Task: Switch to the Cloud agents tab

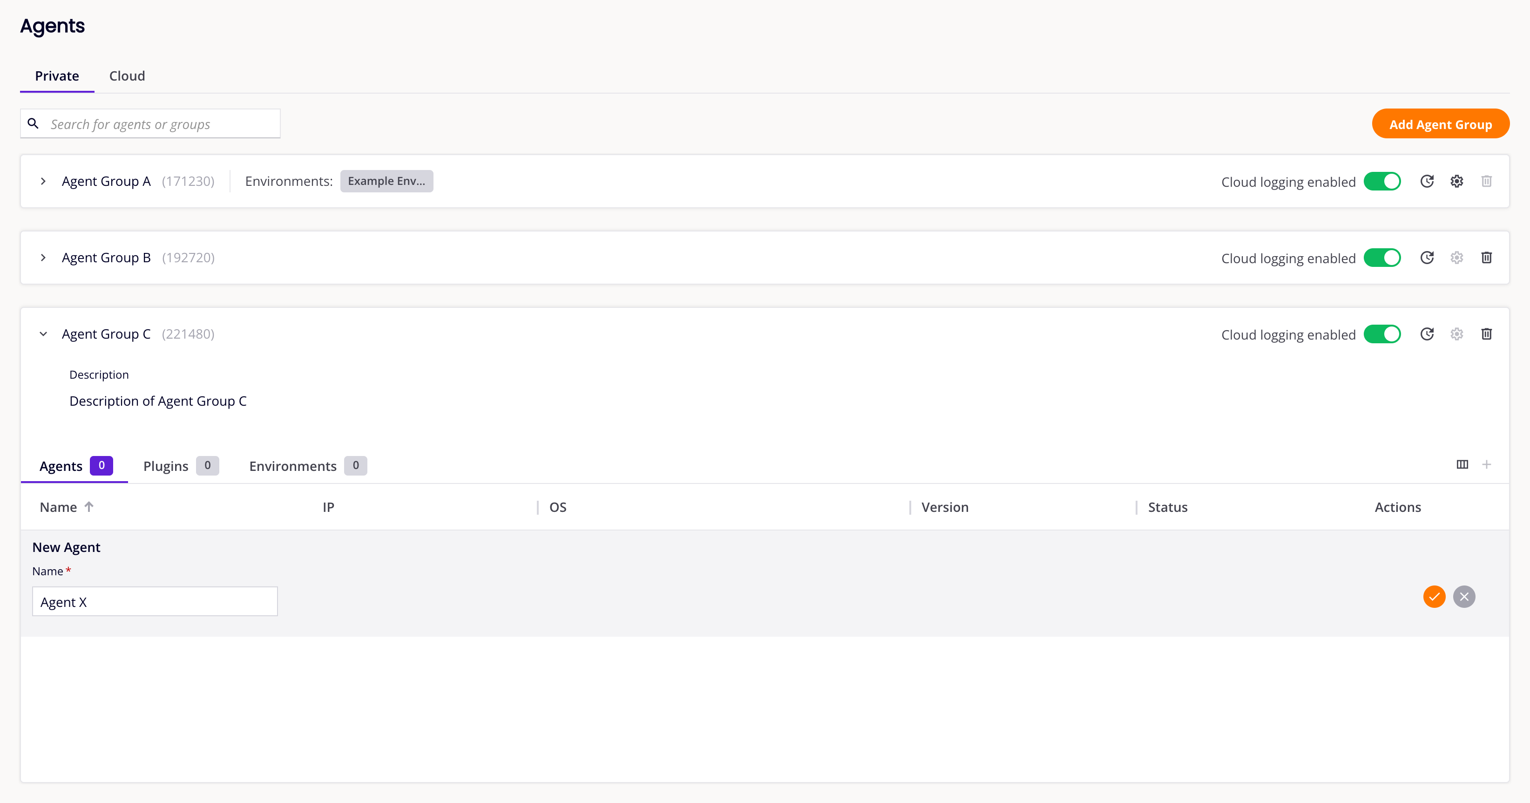Action: [127, 76]
